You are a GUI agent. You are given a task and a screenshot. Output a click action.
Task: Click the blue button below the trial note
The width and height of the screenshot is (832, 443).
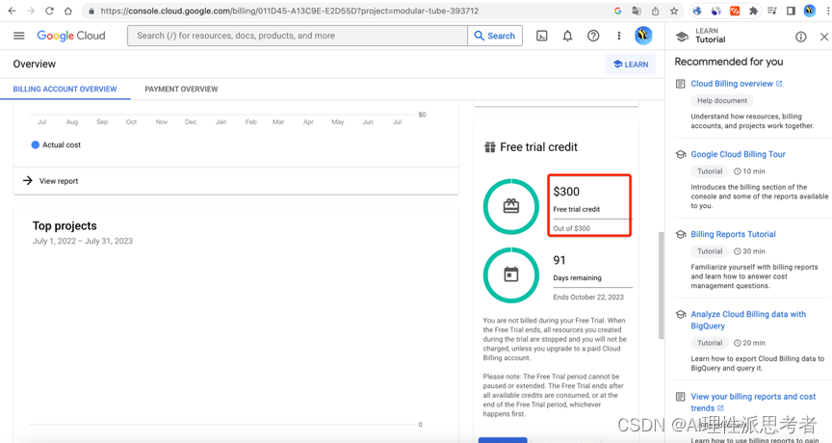point(503,440)
